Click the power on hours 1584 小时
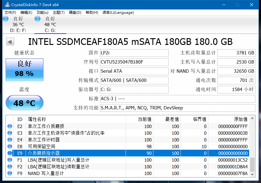 [236, 90]
